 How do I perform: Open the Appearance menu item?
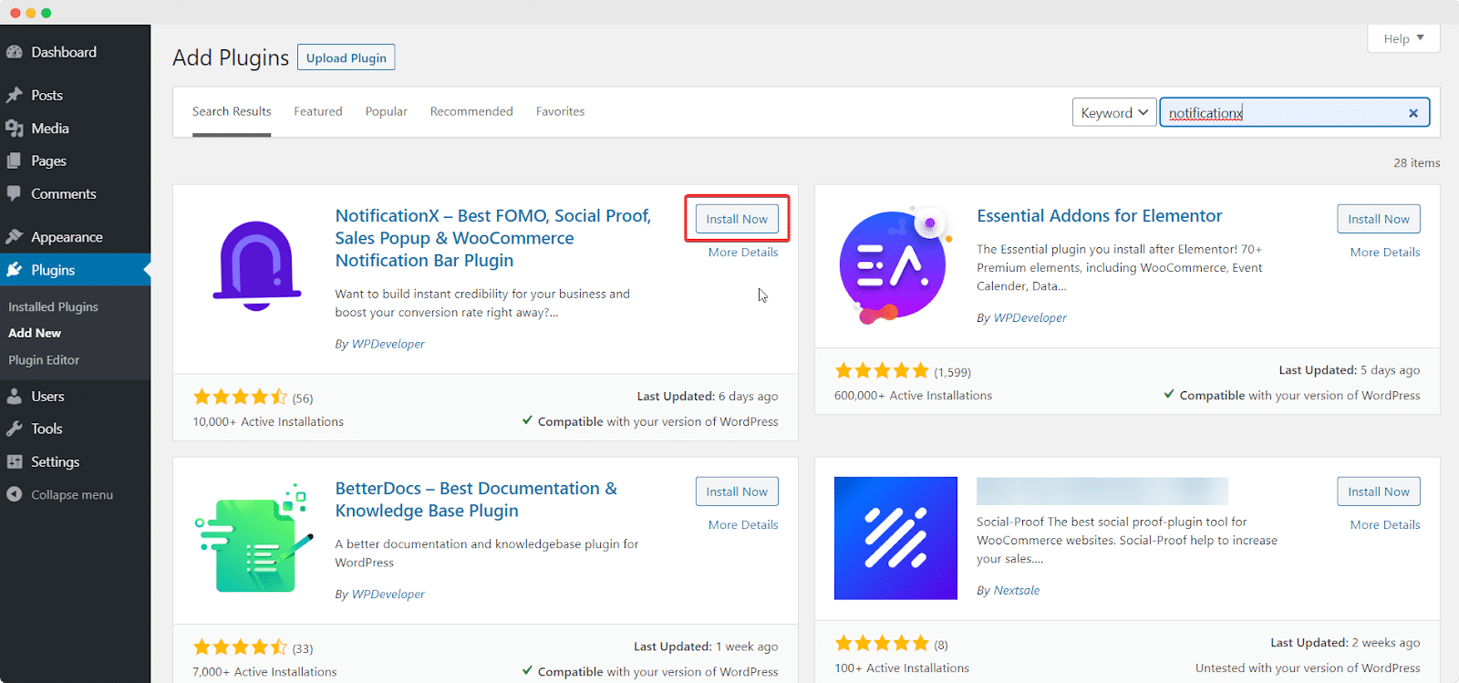click(x=75, y=236)
